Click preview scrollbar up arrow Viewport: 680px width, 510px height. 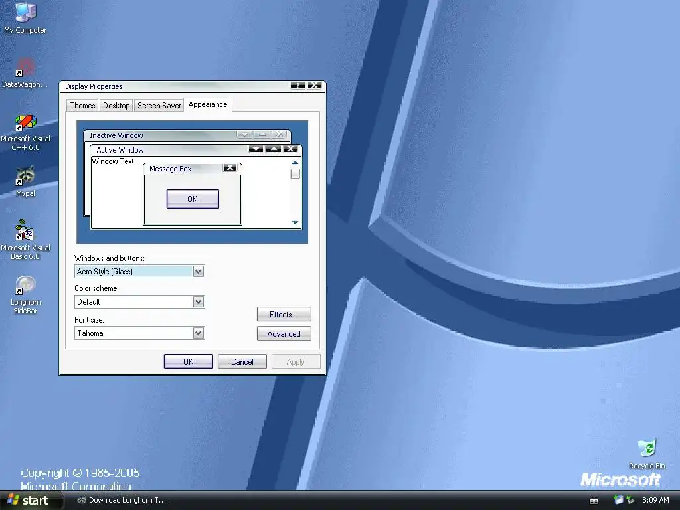point(295,163)
